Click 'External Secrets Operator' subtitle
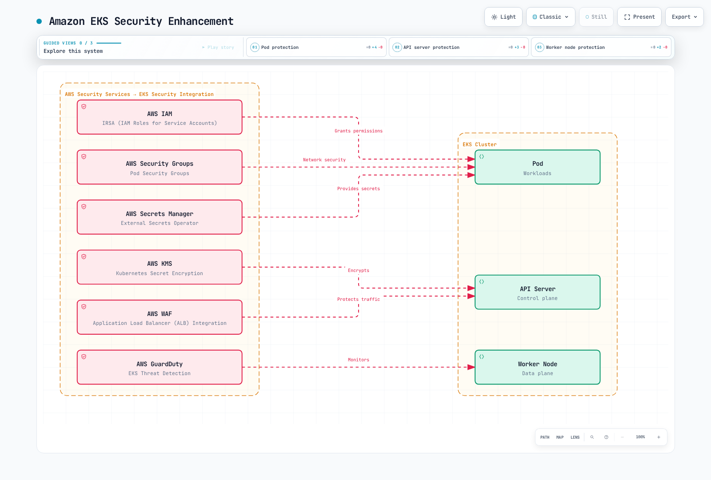 click(x=160, y=223)
